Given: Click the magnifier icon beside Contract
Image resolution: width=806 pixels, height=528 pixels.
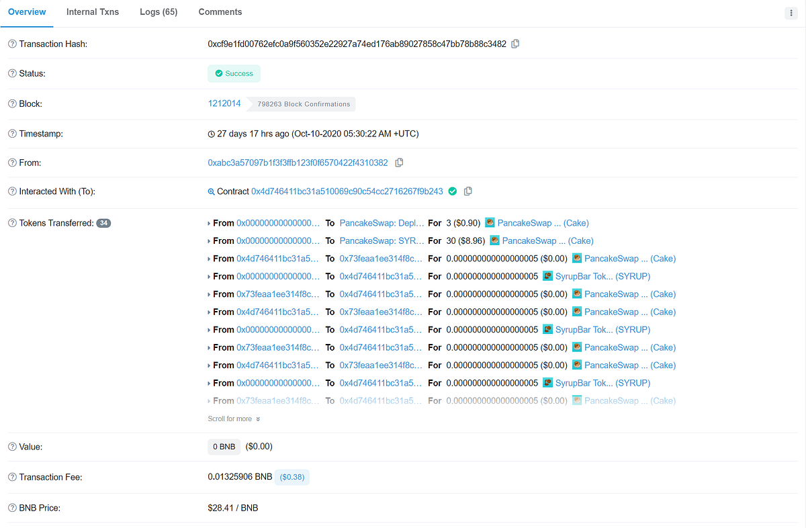Looking at the screenshot, I should click(211, 191).
